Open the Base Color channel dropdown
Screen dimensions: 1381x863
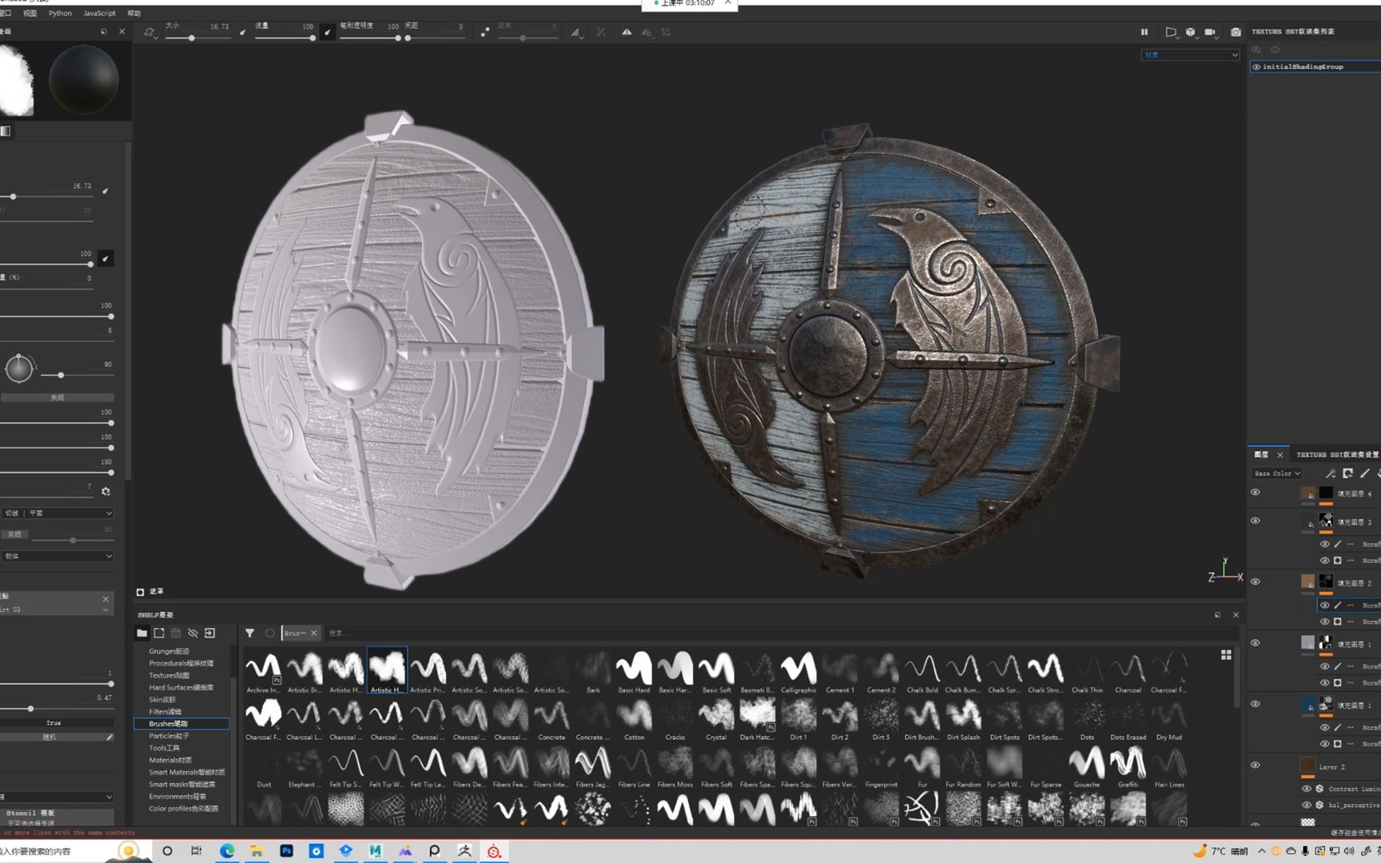coord(1276,473)
